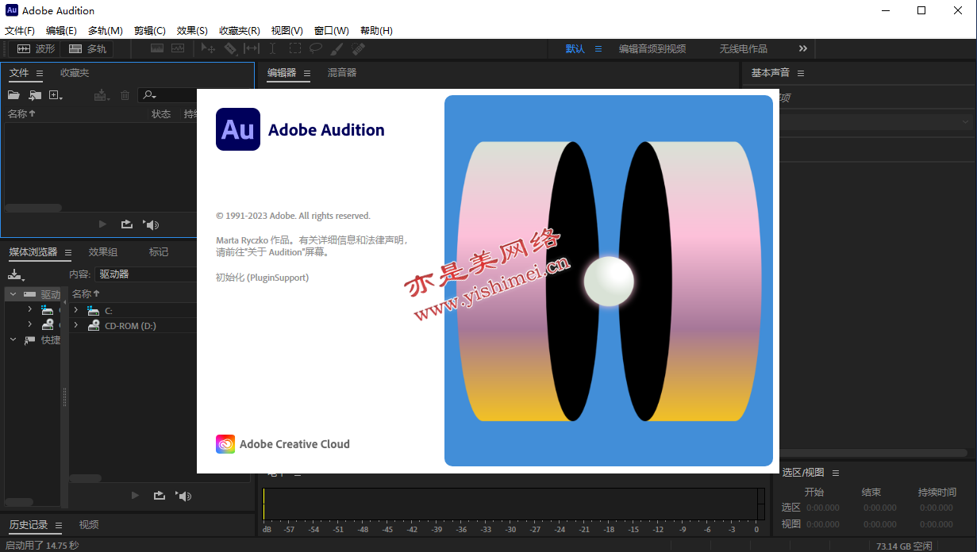Screen dimensions: 977x552
Task: Collapse the 快捷 shortcuts tree node
Action: pos(13,339)
